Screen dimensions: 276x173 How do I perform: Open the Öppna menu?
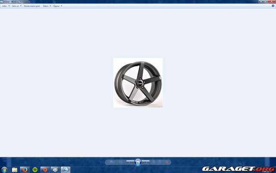pos(56,6)
